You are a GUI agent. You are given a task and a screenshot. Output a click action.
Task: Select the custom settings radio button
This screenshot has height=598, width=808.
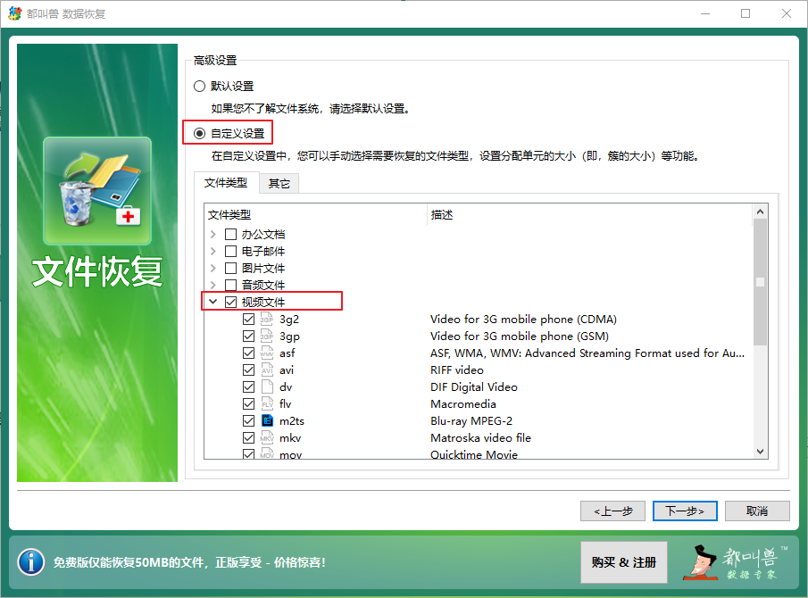click(199, 133)
